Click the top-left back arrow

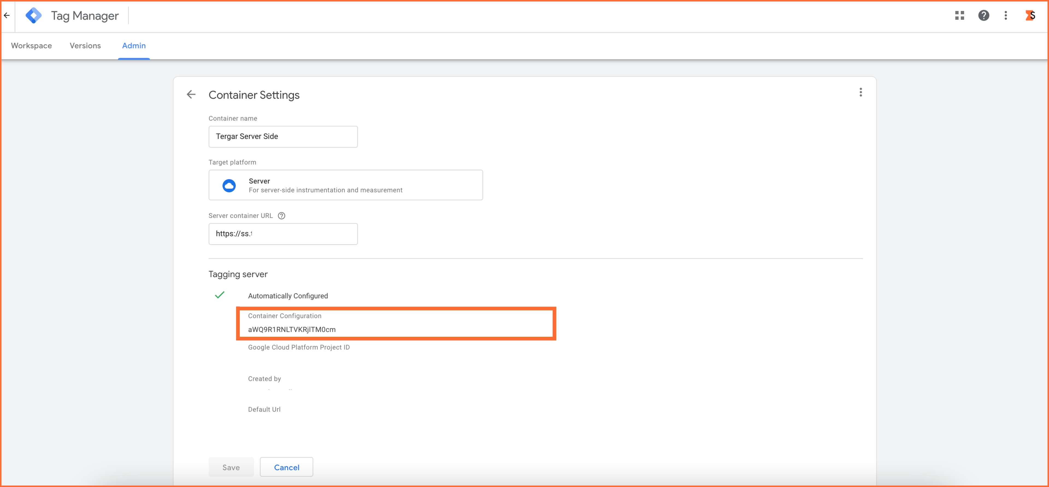coord(7,16)
